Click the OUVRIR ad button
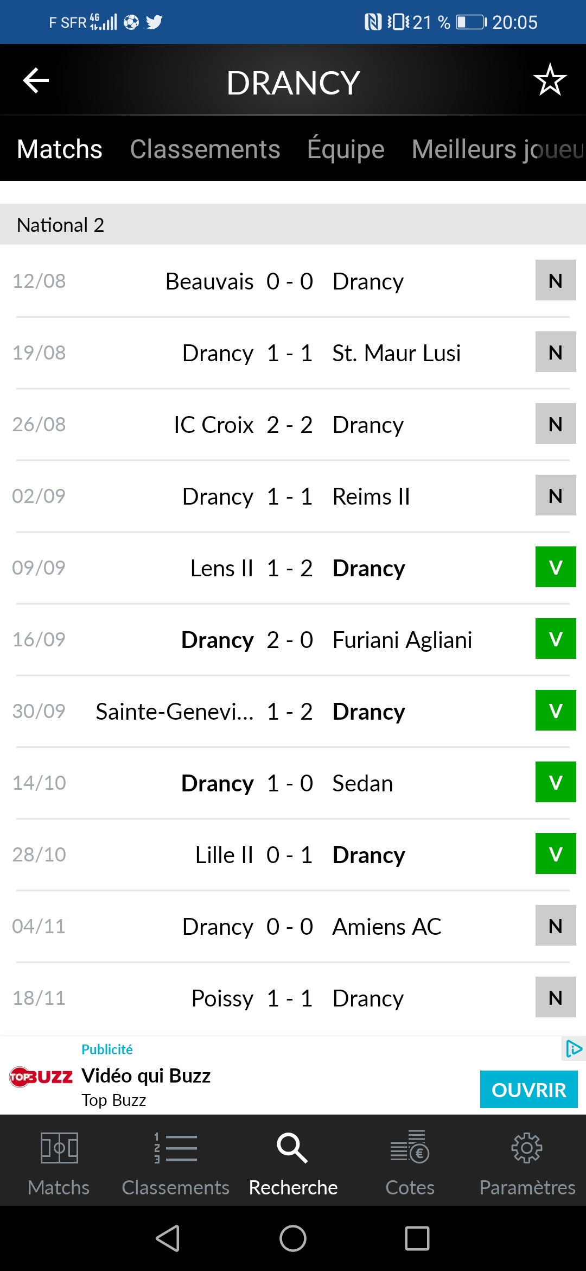586x1271 pixels. tap(529, 1090)
